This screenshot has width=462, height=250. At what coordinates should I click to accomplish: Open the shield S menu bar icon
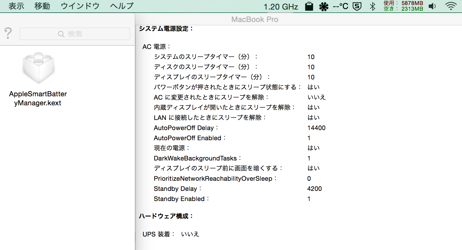pos(357,6)
